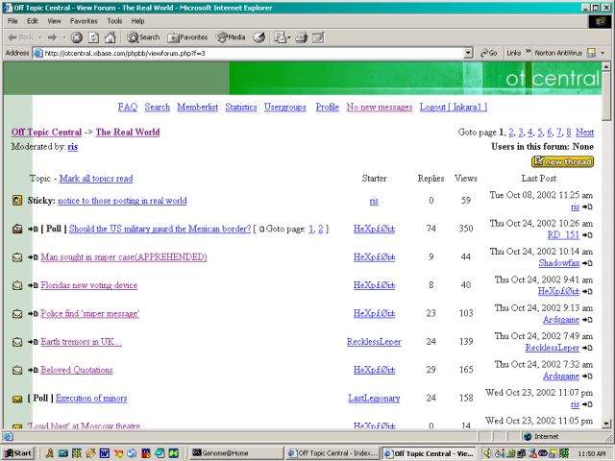Click the Edit page toolbar icon
This screenshot has width=615, height=461.
click(318, 37)
